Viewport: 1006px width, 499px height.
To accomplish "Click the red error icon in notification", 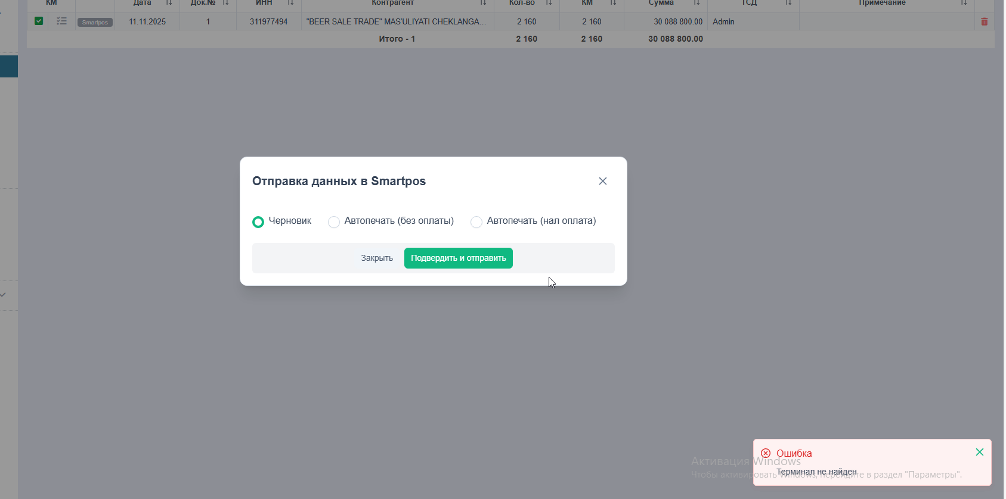I will click(x=766, y=453).
